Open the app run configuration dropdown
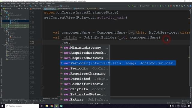 point(135,6)
